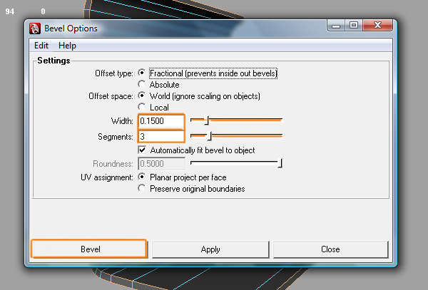Viewport: 428px width, 290px height.
Task: Minimize the Bevel Options window
Action: [336, 26]
